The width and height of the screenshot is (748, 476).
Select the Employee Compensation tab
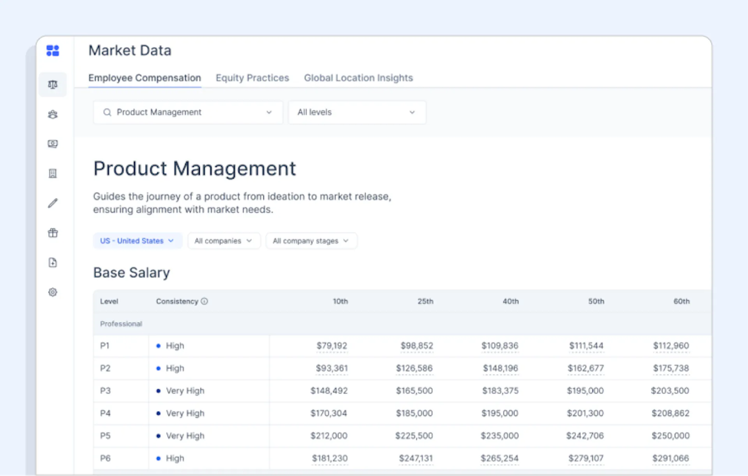(x=145, y=78)
